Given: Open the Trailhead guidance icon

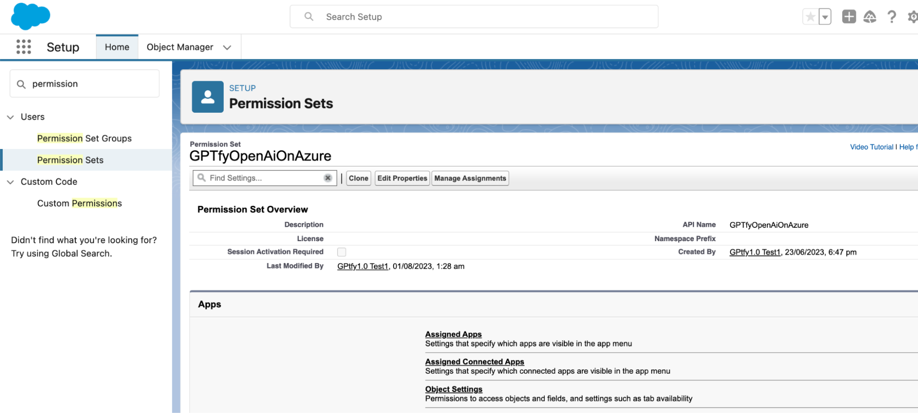Looking at the screenshot, I should point(870,17).
